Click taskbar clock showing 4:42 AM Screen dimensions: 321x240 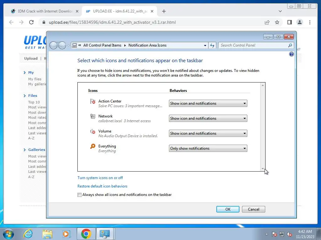tap(305, 234)
